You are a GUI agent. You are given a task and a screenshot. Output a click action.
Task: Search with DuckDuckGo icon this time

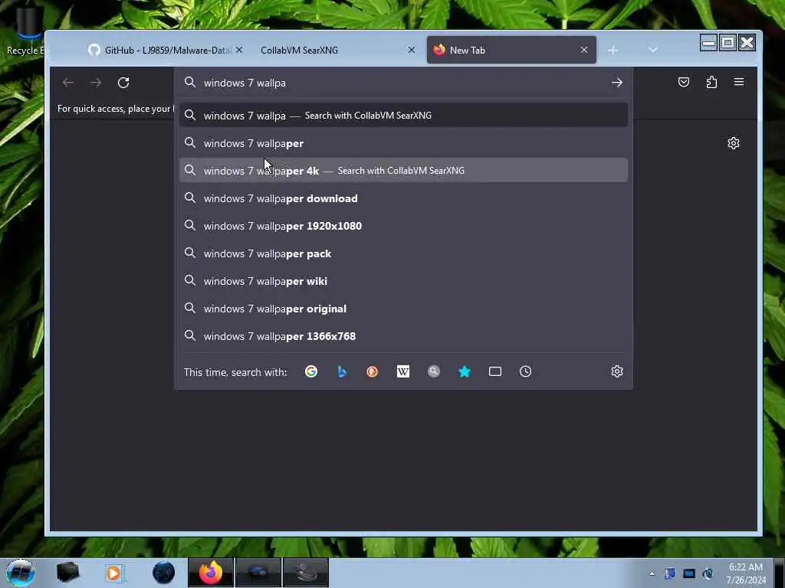(x=372, y=371)
